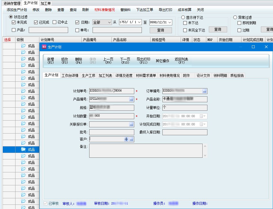Switch to 生产工序 tab
273x209 pixels.
[88, 75]
